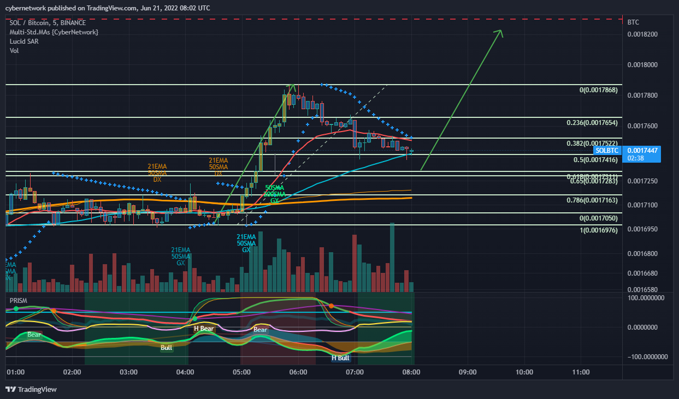This screenshot has width=679, height=399.
Task: Click the green 50SMA 200SMA GX cross label
Action: click(x=275, y=194)
